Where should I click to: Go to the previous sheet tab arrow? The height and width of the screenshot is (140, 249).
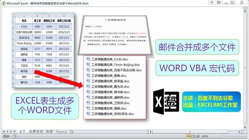click(x=7, y=131)
